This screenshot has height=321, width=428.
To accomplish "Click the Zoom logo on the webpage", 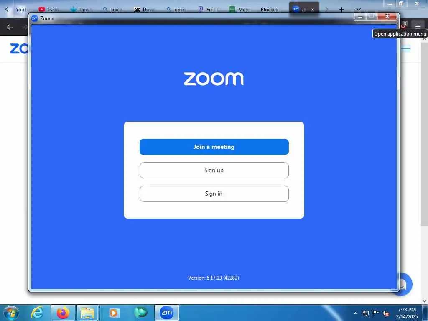I will (x=19, y=48).
